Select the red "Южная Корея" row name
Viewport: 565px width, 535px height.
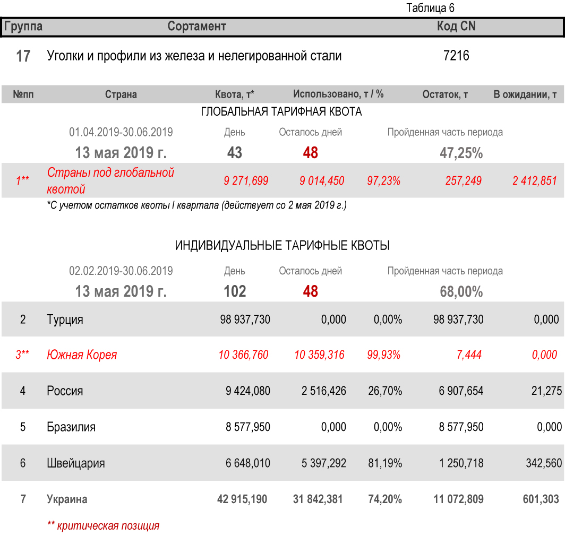[82, 355]
